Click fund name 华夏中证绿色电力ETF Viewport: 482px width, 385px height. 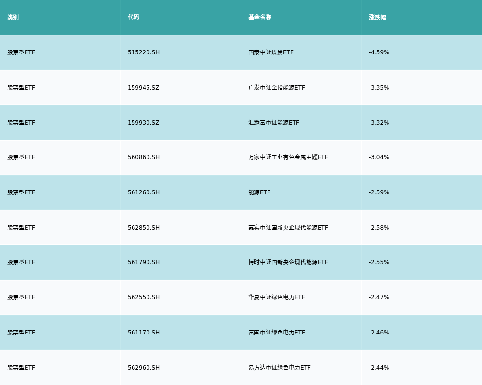coord(277,297)
